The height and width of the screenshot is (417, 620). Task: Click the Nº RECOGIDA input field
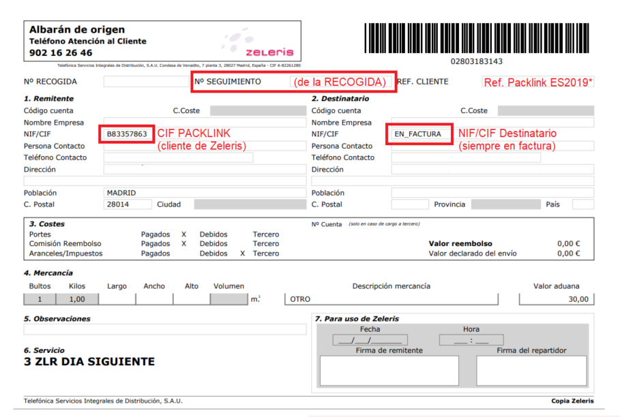146,81
